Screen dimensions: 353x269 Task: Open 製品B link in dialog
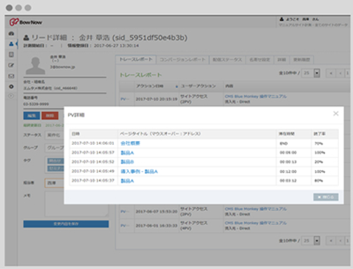(127, 162)
